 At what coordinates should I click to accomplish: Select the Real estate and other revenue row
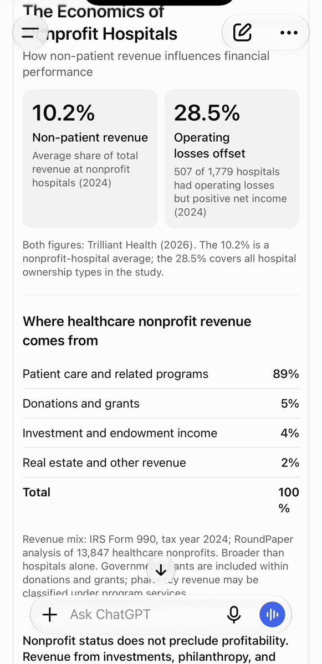pyautogui.click(x=161, y=463)
